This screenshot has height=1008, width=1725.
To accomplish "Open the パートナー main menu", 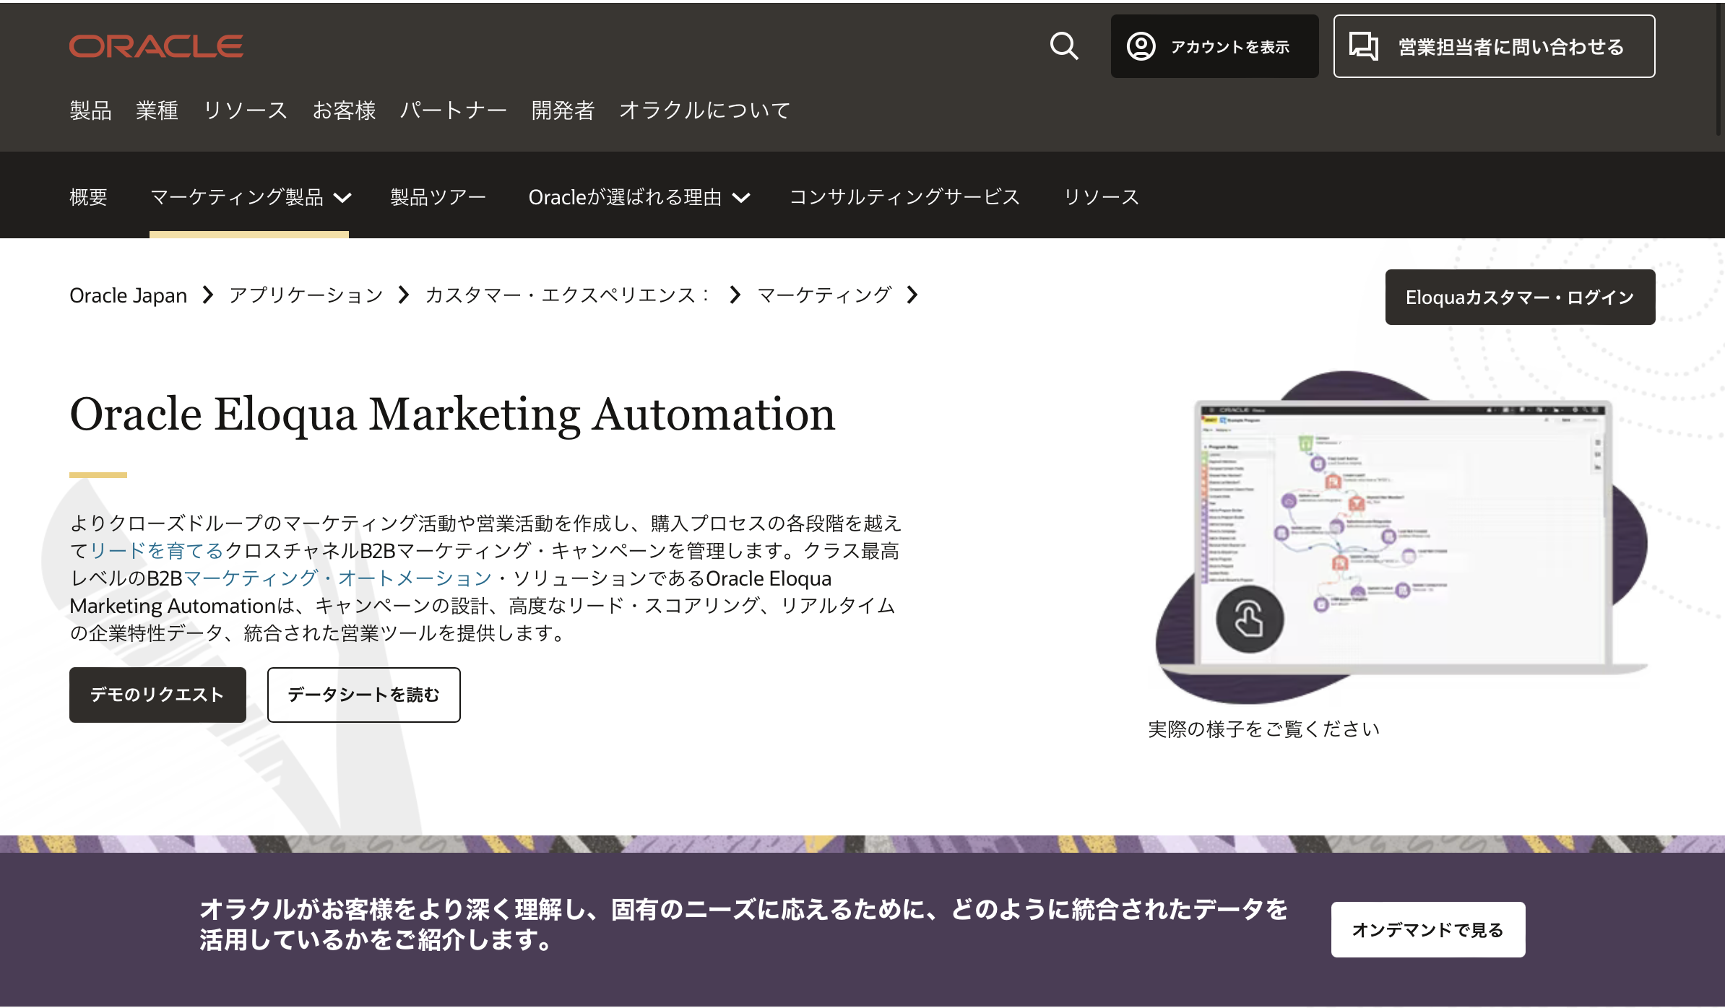I will click(454, 110).
